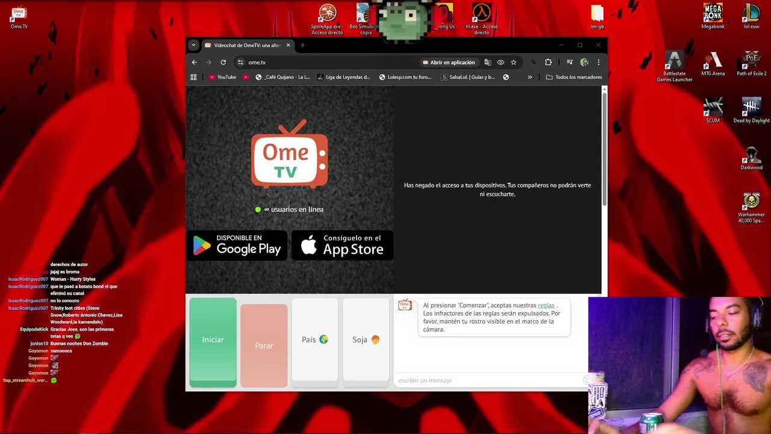Screen dimensions: 771x434
Task: Open SporeApp.exe desktop shortcut
Action: coord(327,19)
